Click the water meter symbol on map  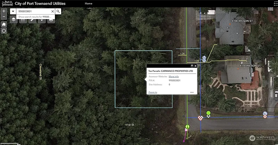204,59
